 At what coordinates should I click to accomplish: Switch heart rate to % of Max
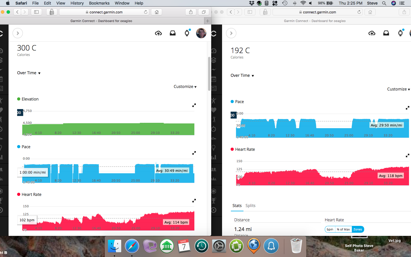click(343, 229)
